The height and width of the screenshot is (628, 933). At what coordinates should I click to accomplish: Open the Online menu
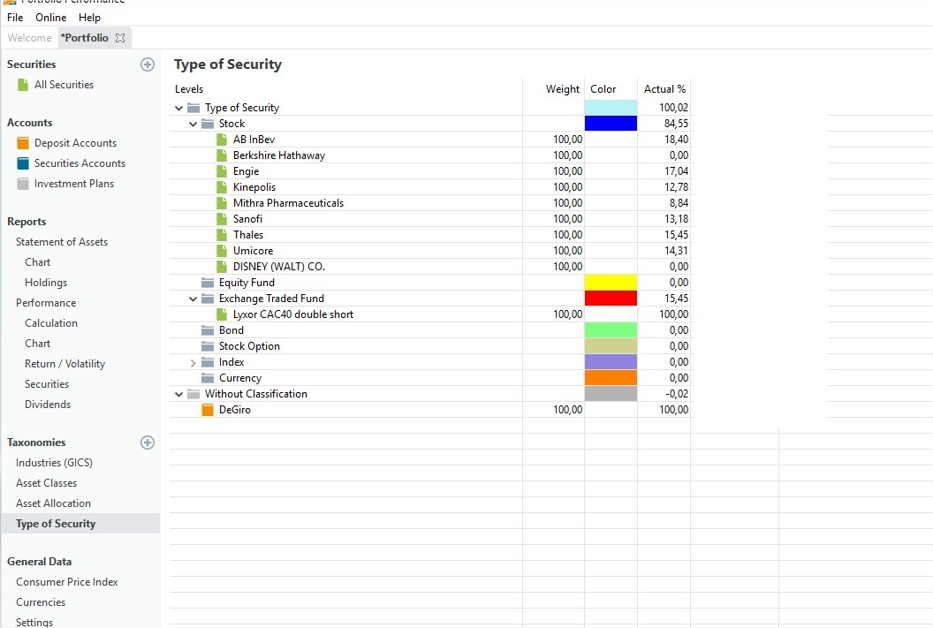point(50,18)
